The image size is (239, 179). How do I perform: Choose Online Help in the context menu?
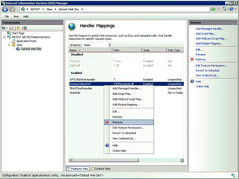click(x=119, y=151)
